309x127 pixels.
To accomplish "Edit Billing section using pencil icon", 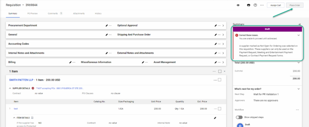I will pyautogui.click(x=70, y=62).
